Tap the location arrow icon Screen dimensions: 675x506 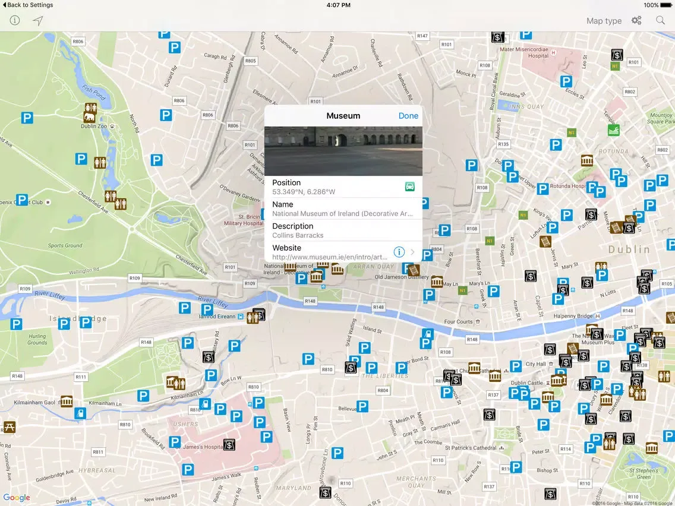pyautogui.click(x=38, y=21)
